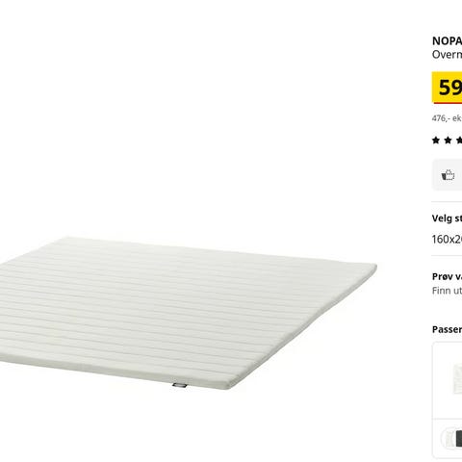Click the yellow price tag showing 59
The height and width of the screenshot is (462, 462).
447,88
